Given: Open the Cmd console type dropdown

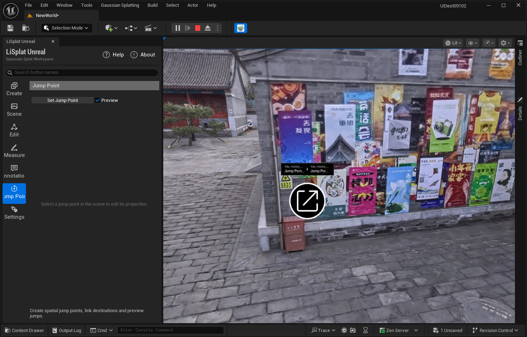Looking at the screenshot, I should click(x=101, y=330).
